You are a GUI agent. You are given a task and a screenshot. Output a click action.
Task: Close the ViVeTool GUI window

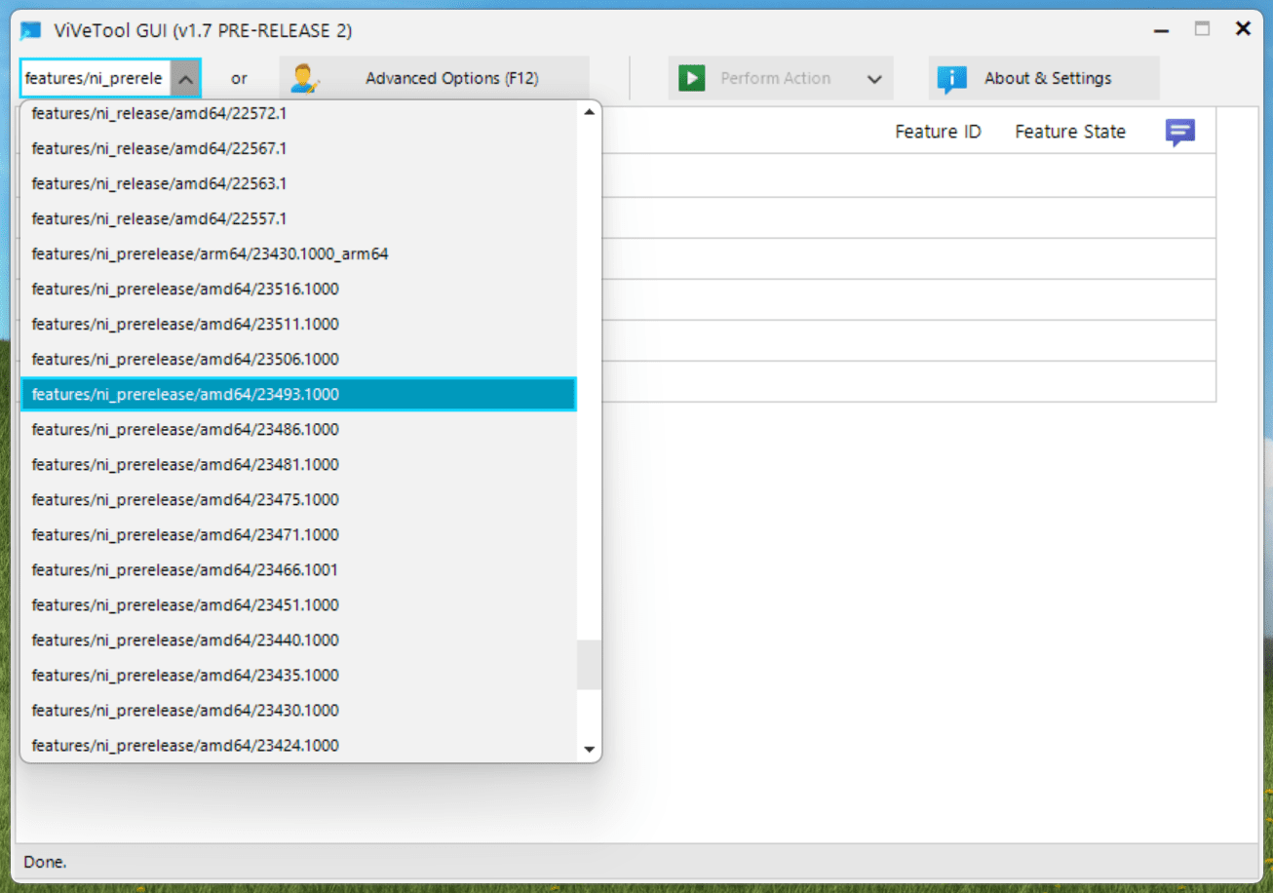pos(1243,29)
